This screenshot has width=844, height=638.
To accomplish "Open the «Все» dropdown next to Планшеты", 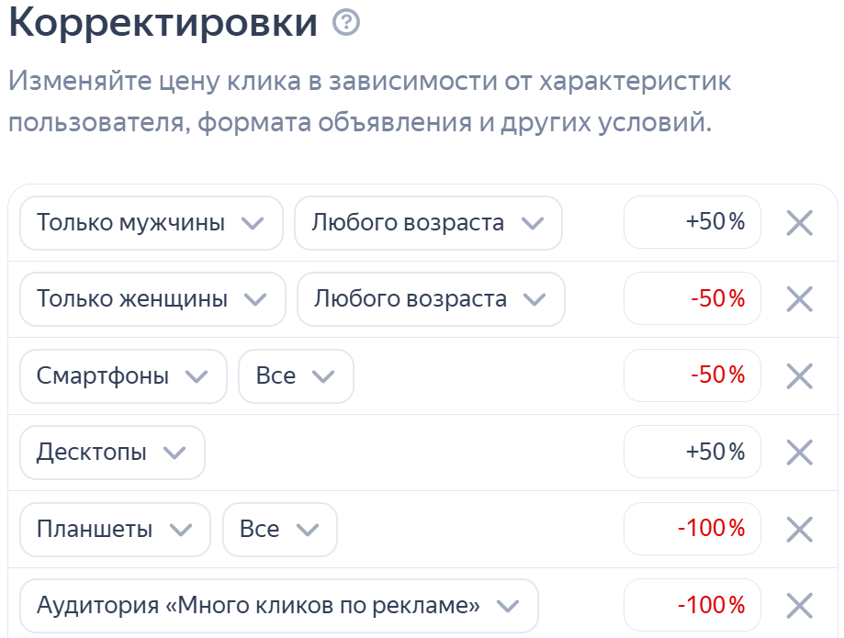I will pos(280,529).
